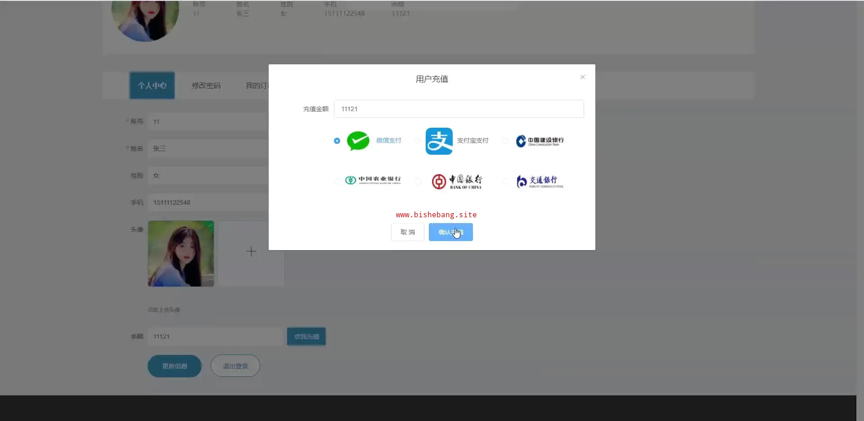Choose Bank of Communications radio option
The image size is (864, 421).
[x=505, y=181]
